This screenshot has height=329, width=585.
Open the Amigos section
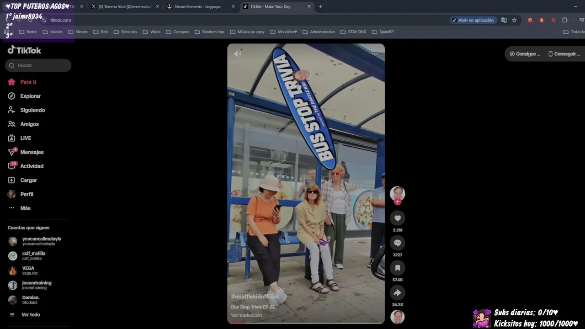23,124
